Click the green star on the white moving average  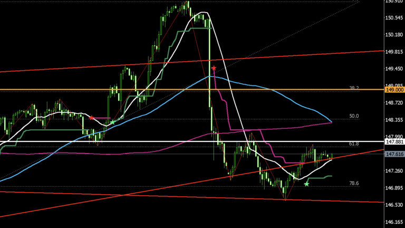point(112,122)
